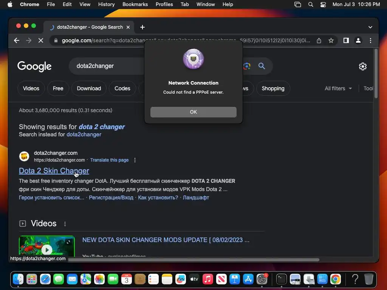
Task: Open Launchpad from the Dock
Action: [x=32, y=279]
